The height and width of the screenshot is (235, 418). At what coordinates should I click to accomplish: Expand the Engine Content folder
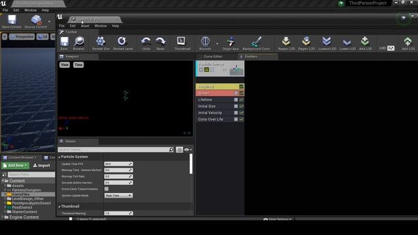pos(3,217)
